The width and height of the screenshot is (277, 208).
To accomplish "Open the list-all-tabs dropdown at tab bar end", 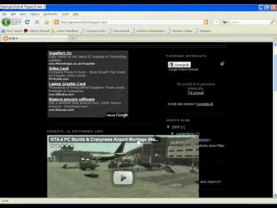I will point(275,39).
